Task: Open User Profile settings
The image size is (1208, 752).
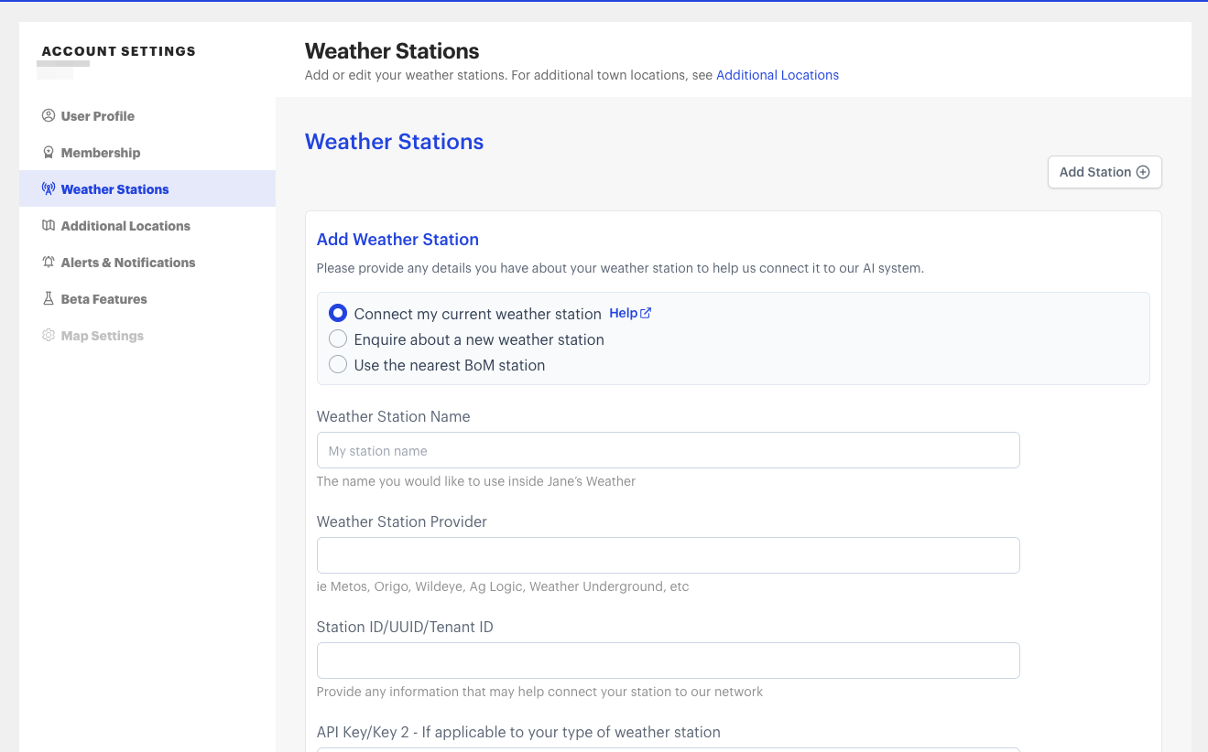Action: pyautogui.click(x=147, y=116)
